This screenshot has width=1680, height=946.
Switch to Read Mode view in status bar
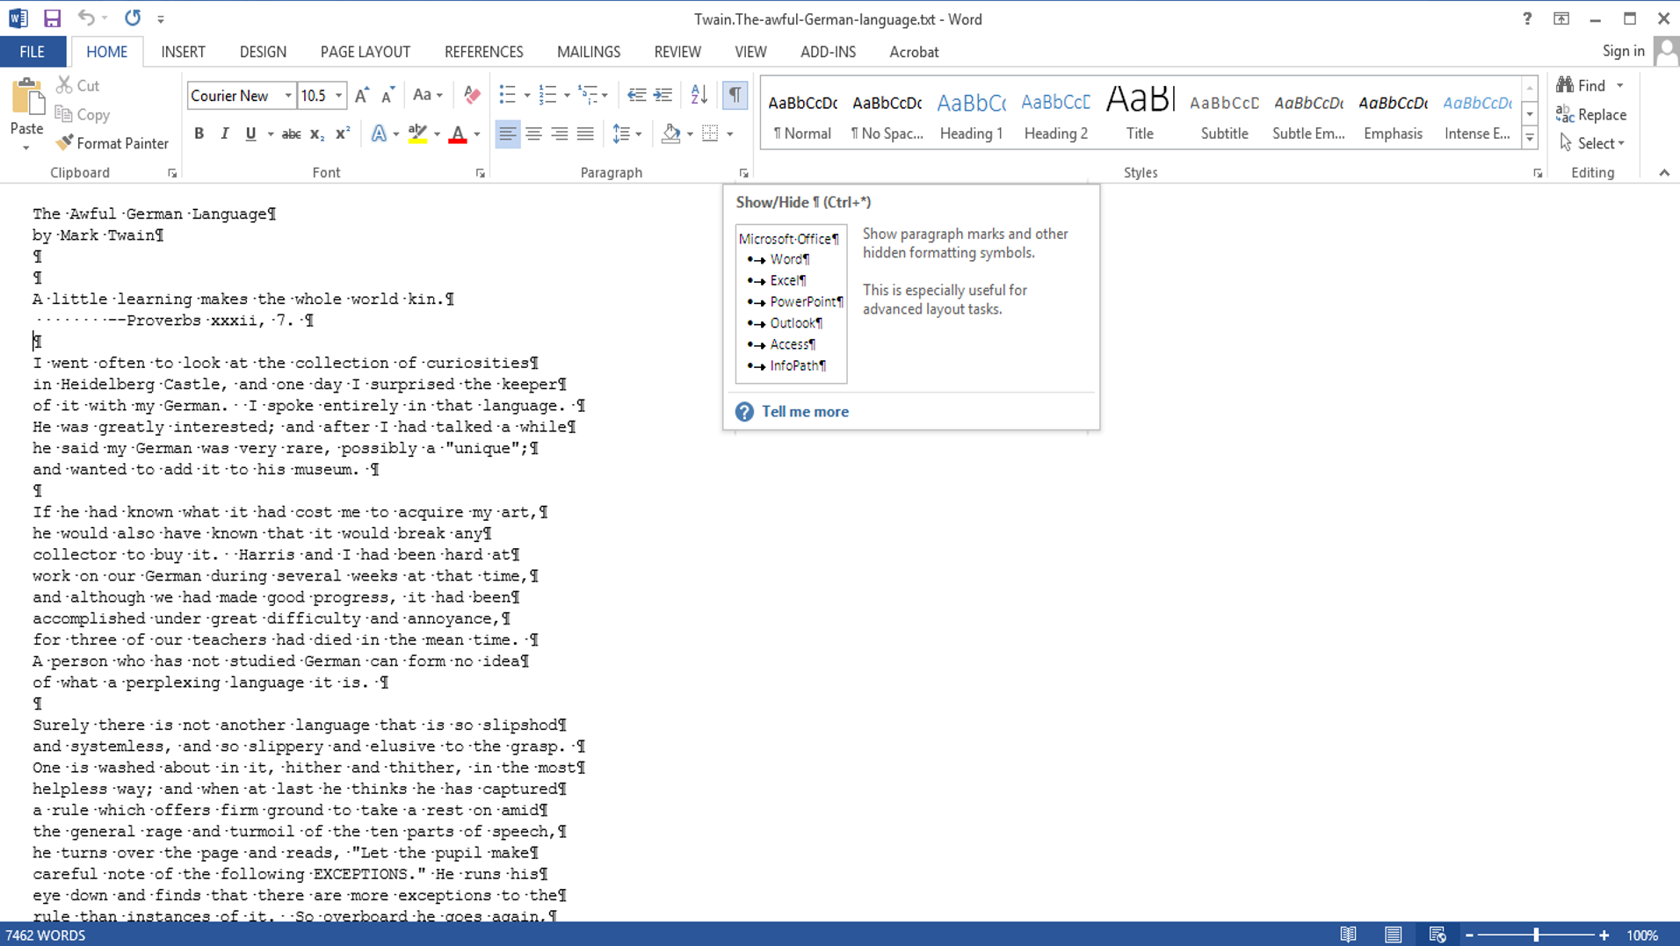click(x=1348, y=935)
